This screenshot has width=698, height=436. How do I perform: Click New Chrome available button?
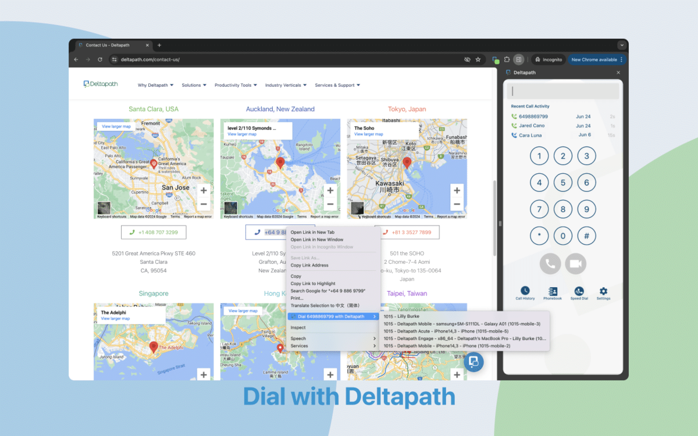point(597,59)
